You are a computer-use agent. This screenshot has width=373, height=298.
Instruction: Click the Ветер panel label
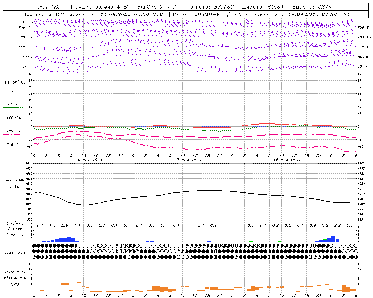click(27, 22)
